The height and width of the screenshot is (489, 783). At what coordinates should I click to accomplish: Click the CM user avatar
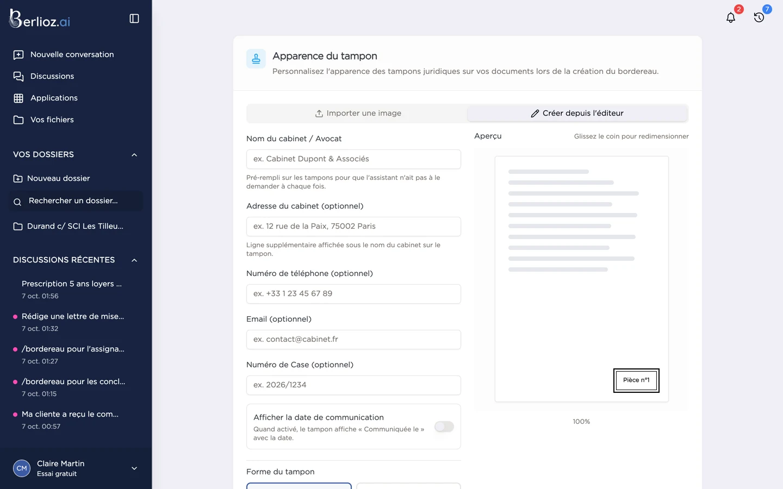pyautogui.click(x=22, y=468)
